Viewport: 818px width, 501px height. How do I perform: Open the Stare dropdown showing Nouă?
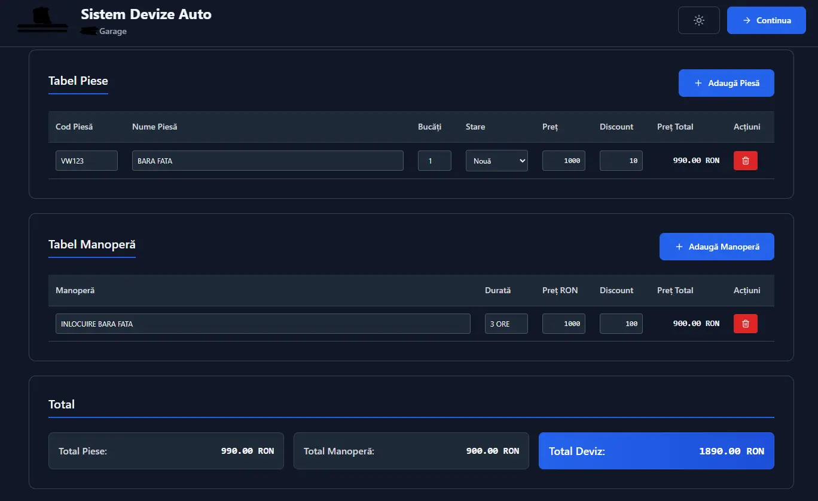[x=496, y=161]
